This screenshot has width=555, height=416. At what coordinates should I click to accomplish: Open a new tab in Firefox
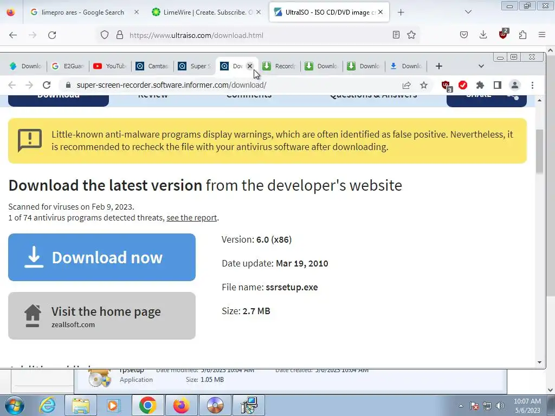pos(401,12)
